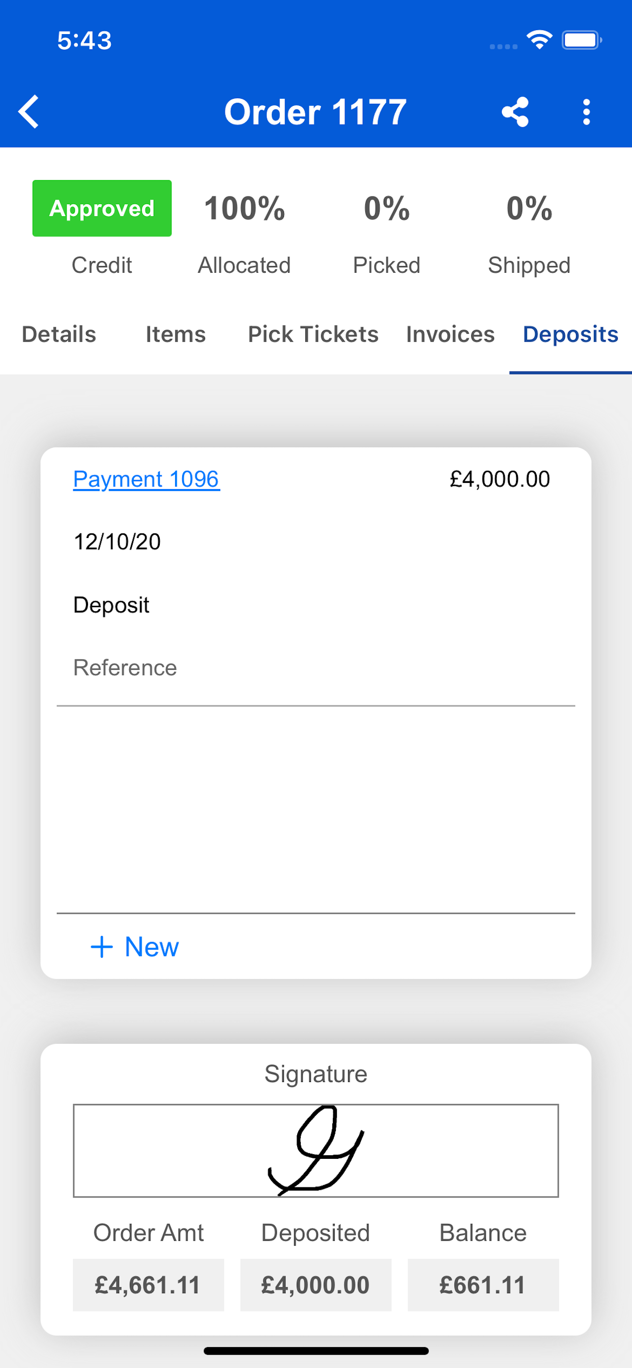
Task: Tap the green Approved credit badge
Action: [102, 208]
